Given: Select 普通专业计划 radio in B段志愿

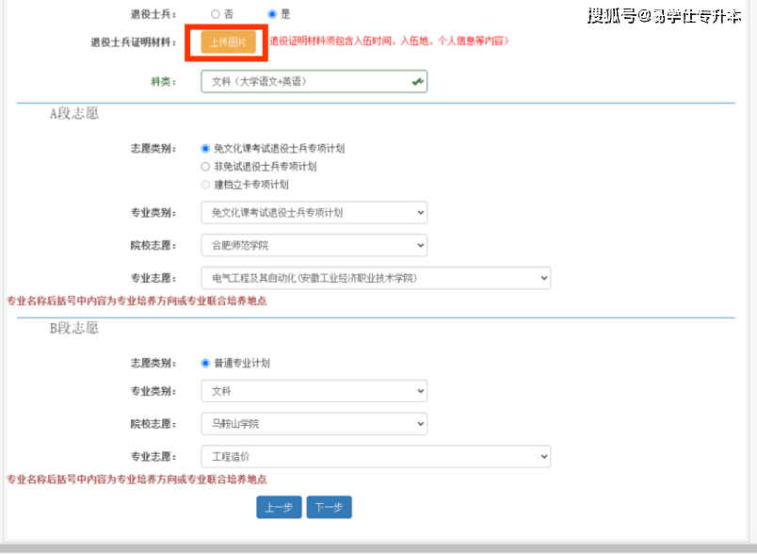Looking at the screenshot, I should pyautogui.click(x=206, y=363).
